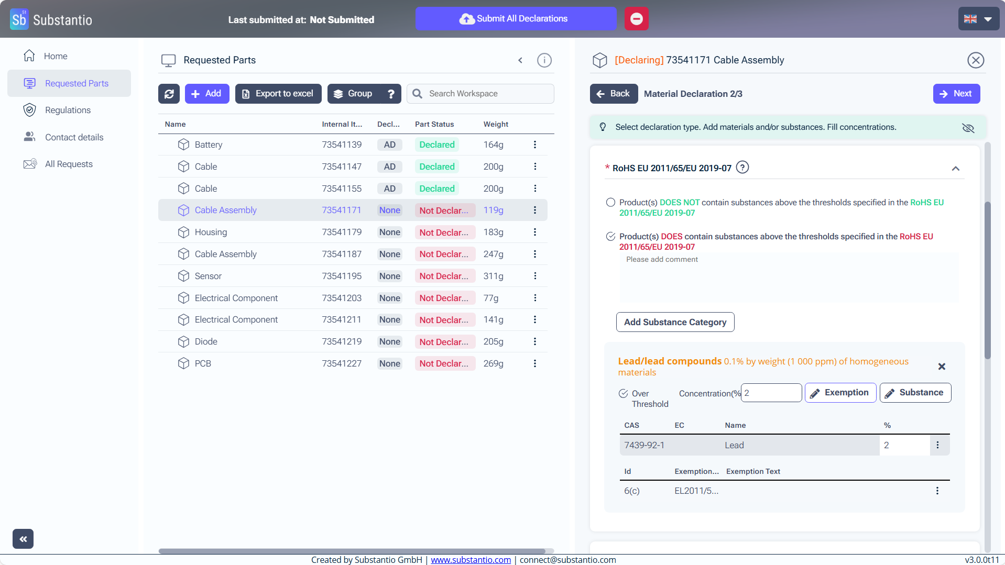Collapse the RoHS EU 2011/65/EU section
Image resolution: width=1005 pixels, height=565 pixels.
pos(955,169)
